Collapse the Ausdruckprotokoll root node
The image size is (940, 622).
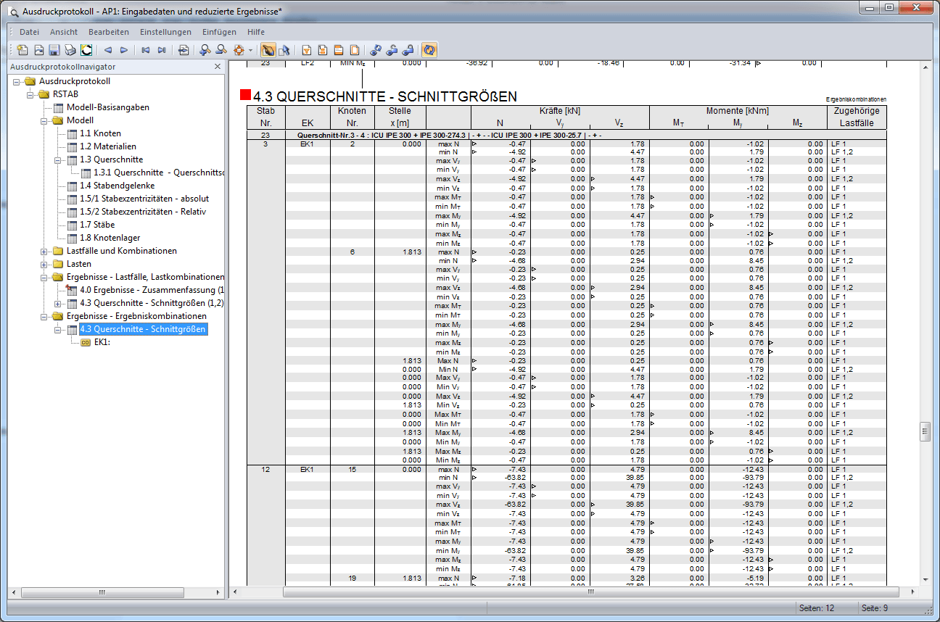(17, 81)
